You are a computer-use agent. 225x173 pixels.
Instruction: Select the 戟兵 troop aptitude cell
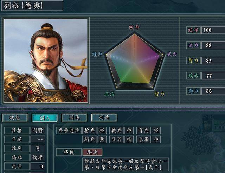tap(116, 130)
